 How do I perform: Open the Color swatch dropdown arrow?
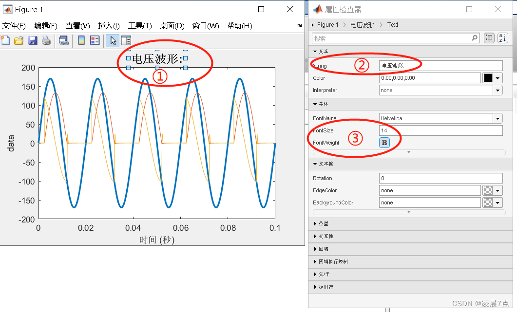click(498, 78)
